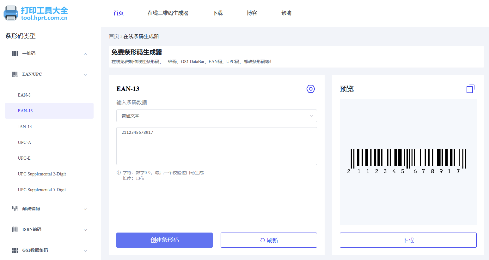Click the ISBN编码 barcode icon
Viewport: 489px width, 260px height.
coord(15,229)
